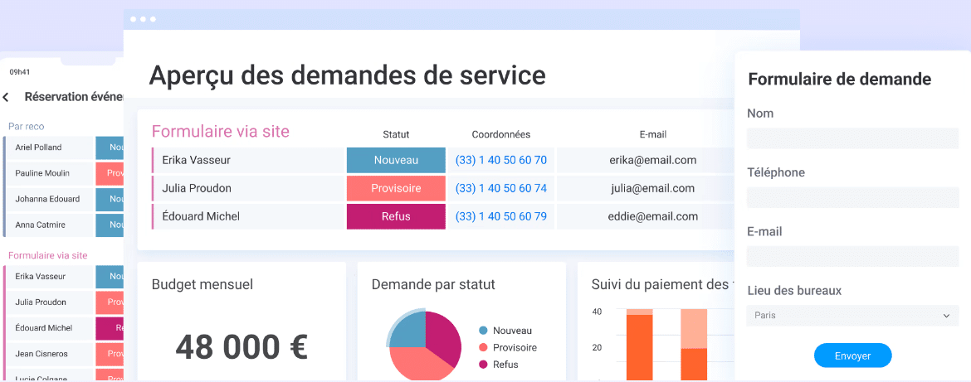This screenshot has height=382, width=971.
Task: Click the Provisoire legend dot
Action: tap(483, 347)
